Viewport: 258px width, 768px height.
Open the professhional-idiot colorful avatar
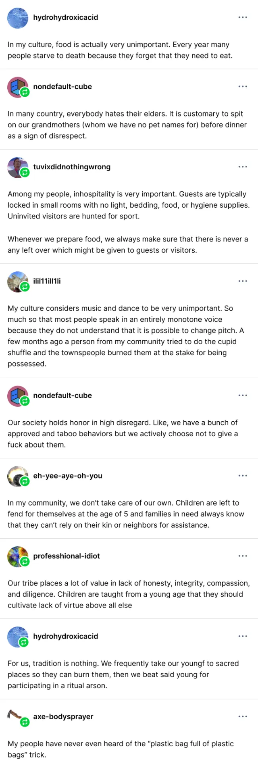click(x=17, y=555)
